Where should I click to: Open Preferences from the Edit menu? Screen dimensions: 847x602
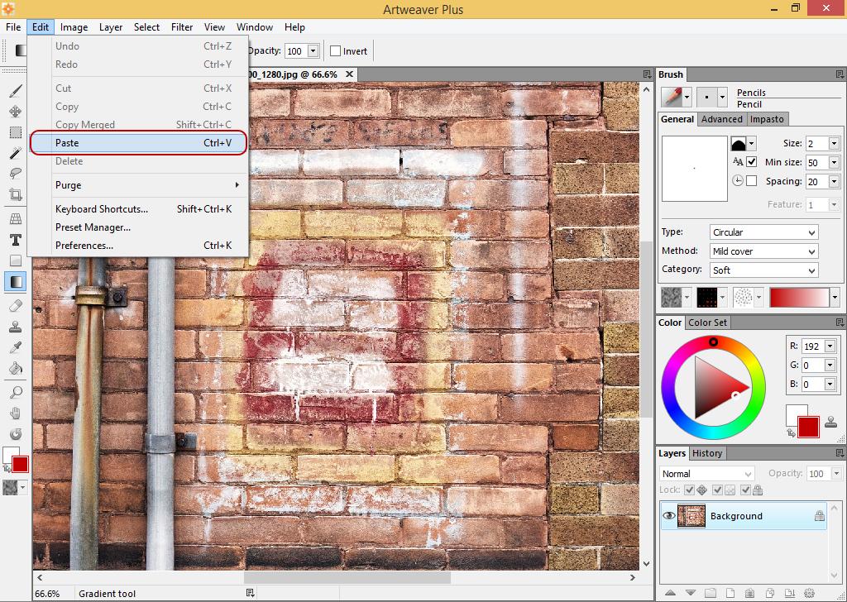84,246
